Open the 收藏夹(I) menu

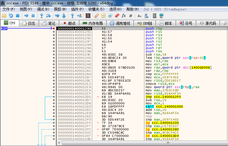(x=96, y=9)
